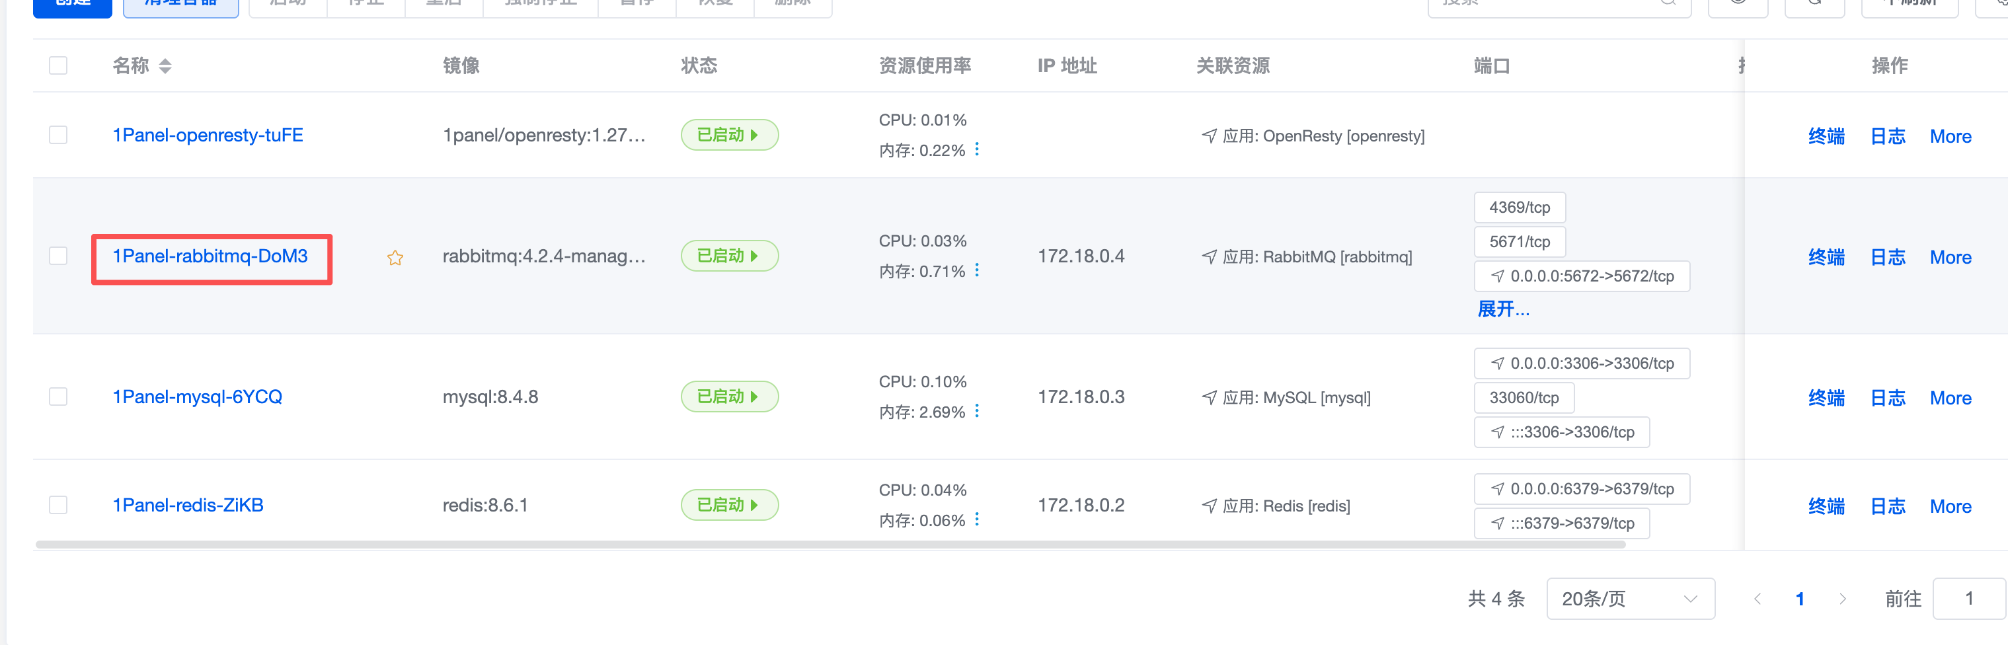Select the 1Panel-redis-ZiKB row checkbox
The height and width of the screenshot is (645, 2008).
click(58, 505)
